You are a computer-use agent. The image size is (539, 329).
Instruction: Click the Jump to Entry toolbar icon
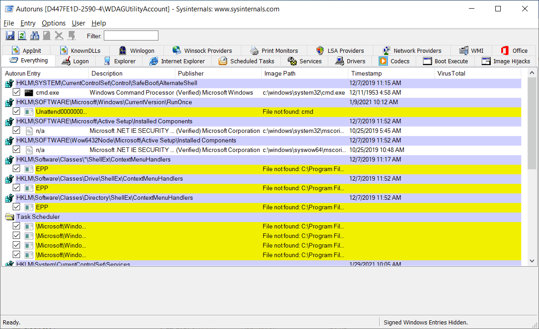tap(71, 35)
